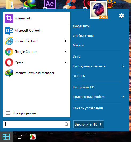The height and width of the screenshot is (142, 131).
Task: Open CCleaner desktop shortcut
Action: click(70, 4)
